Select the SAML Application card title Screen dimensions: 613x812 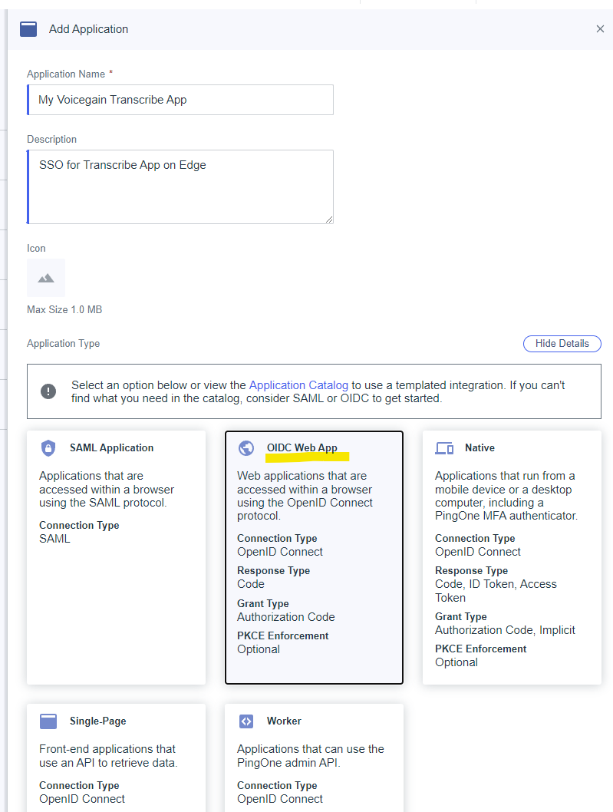pos(112,448)
